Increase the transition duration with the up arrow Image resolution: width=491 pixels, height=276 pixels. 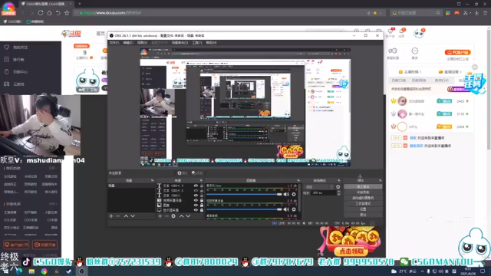[338, 192]
